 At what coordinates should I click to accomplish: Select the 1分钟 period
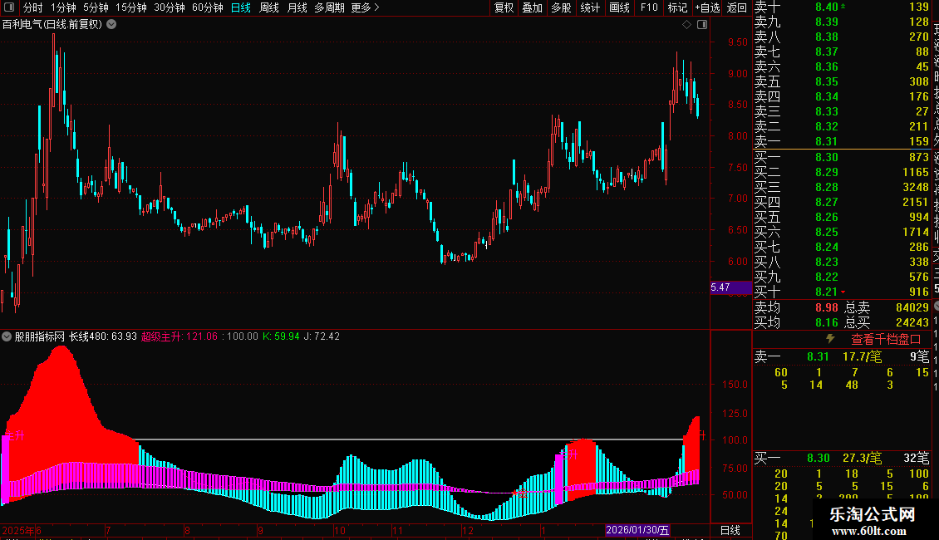(63, 7)
